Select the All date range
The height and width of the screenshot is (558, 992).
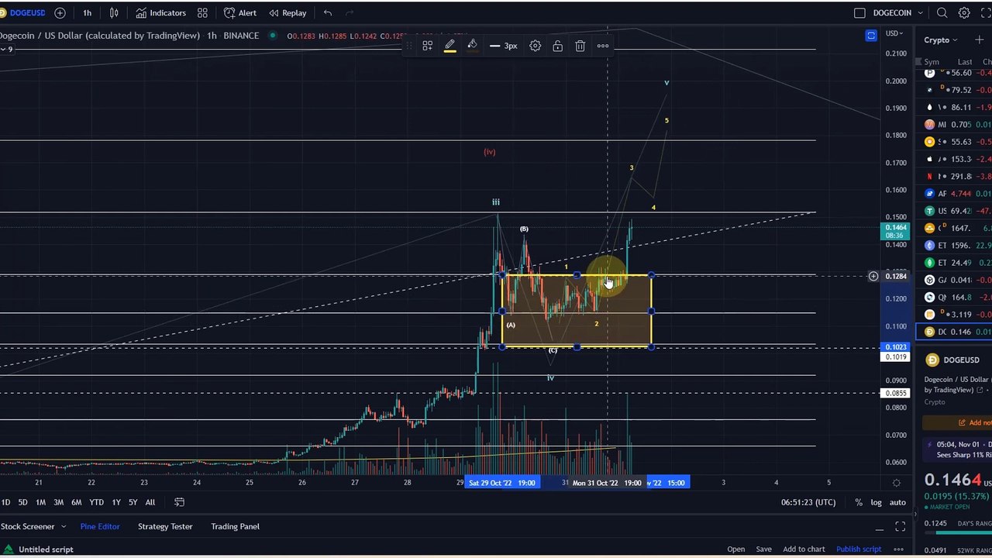pyautogui.click(x=150, y=502)
